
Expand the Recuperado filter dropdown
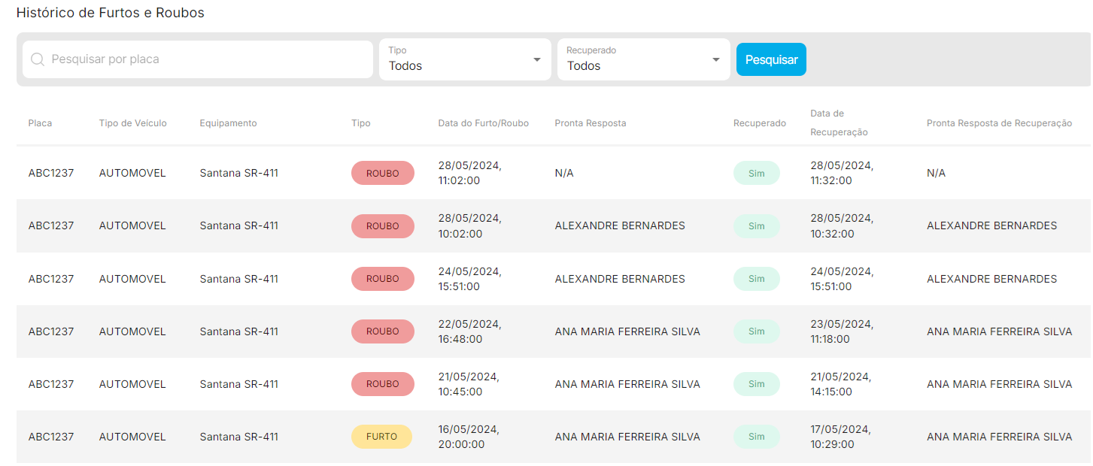[x=644, y=59]
